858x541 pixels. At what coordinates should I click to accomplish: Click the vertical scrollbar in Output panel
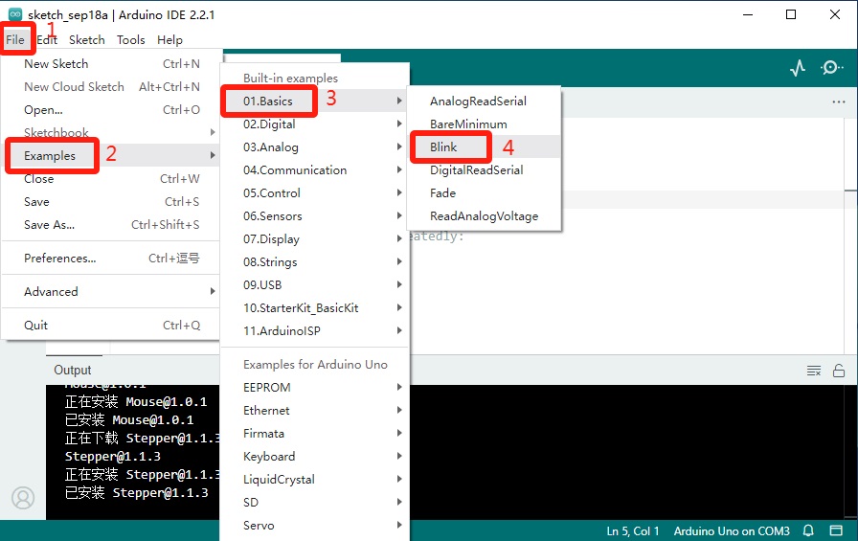pos(852,452)
